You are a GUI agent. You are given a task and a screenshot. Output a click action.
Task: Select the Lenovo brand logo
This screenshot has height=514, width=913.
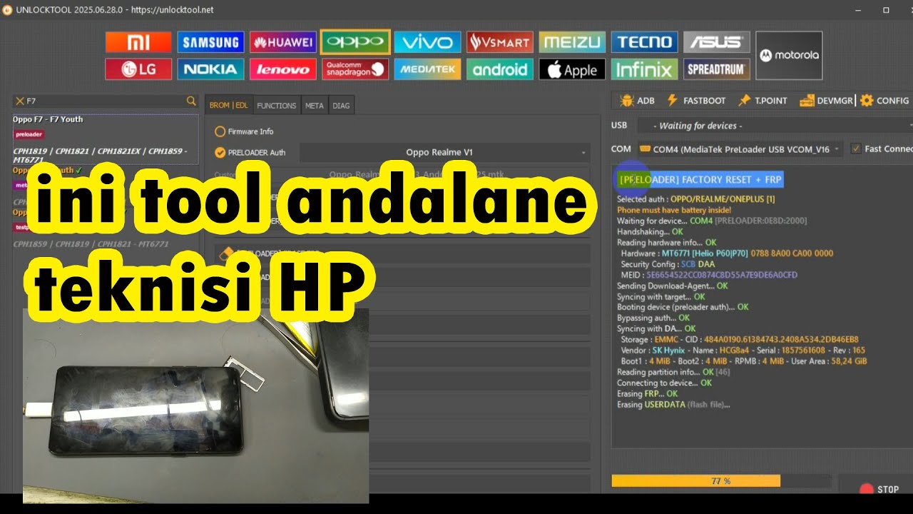coord(282,69)
